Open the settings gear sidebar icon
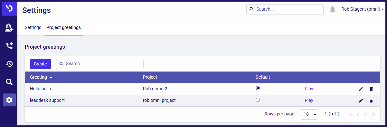The image size is (387, 127). (9, 100)
